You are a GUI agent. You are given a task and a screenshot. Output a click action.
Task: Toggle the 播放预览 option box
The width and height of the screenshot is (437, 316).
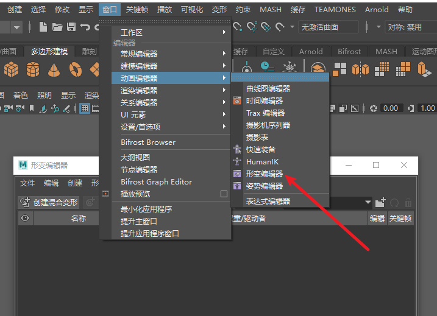224,194
